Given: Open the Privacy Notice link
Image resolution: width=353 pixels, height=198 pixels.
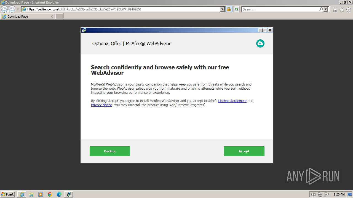Looking at the screenshot, I should tap(101, 105).
